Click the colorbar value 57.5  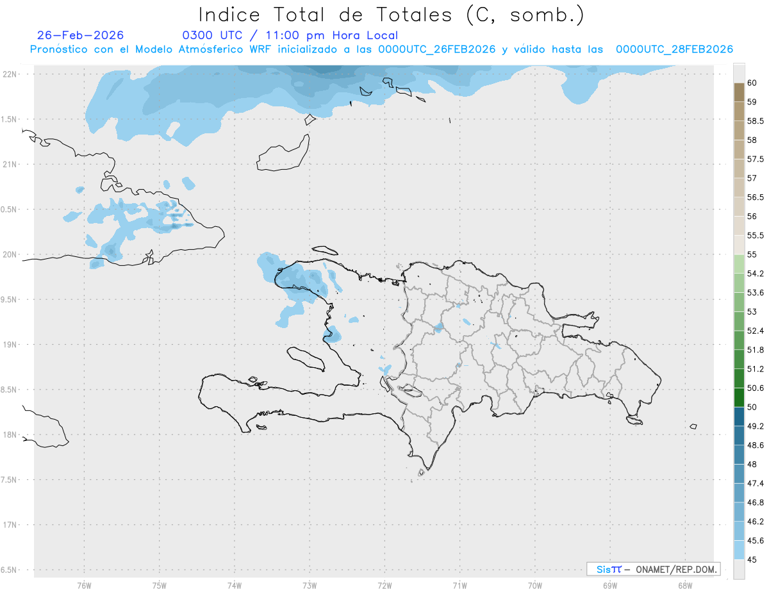(756, 160)
